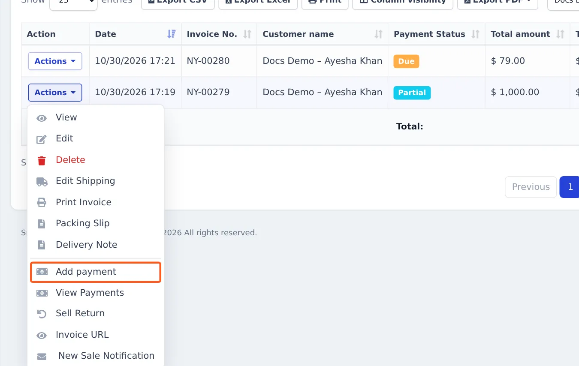This screenshot has height=366, width=579.
Task: Click the $ 79.00 total amount
Action: (x=508, y=61)
